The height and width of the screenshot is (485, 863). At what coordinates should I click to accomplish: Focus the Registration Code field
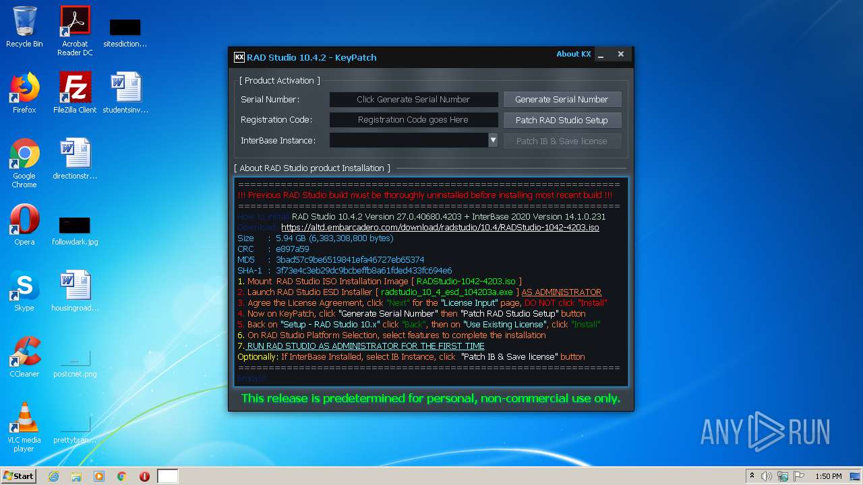pos(413,120)
